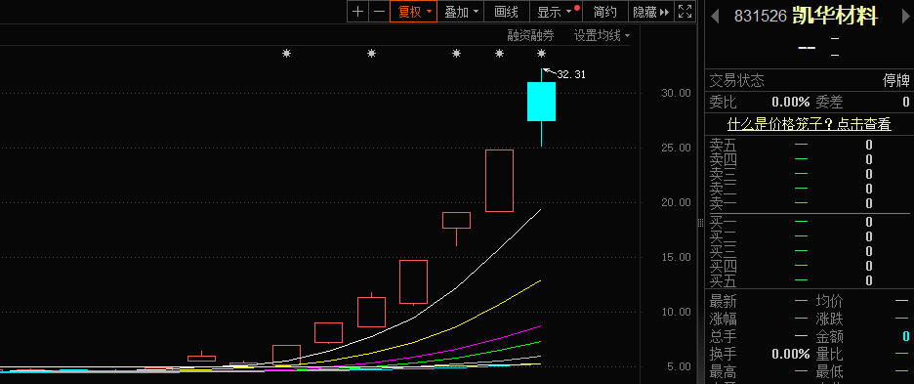
Task: Click the 买一 order row
Action: tap(810, 222)
